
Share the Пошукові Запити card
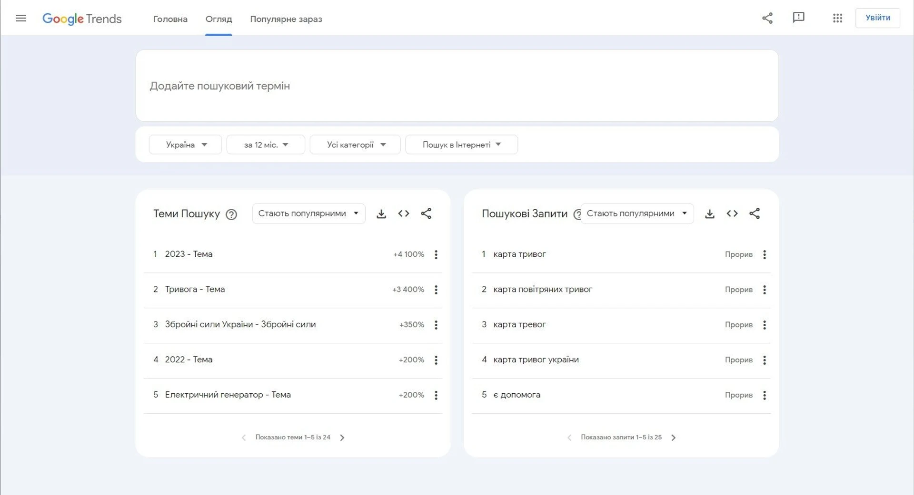tap(755, 214)
